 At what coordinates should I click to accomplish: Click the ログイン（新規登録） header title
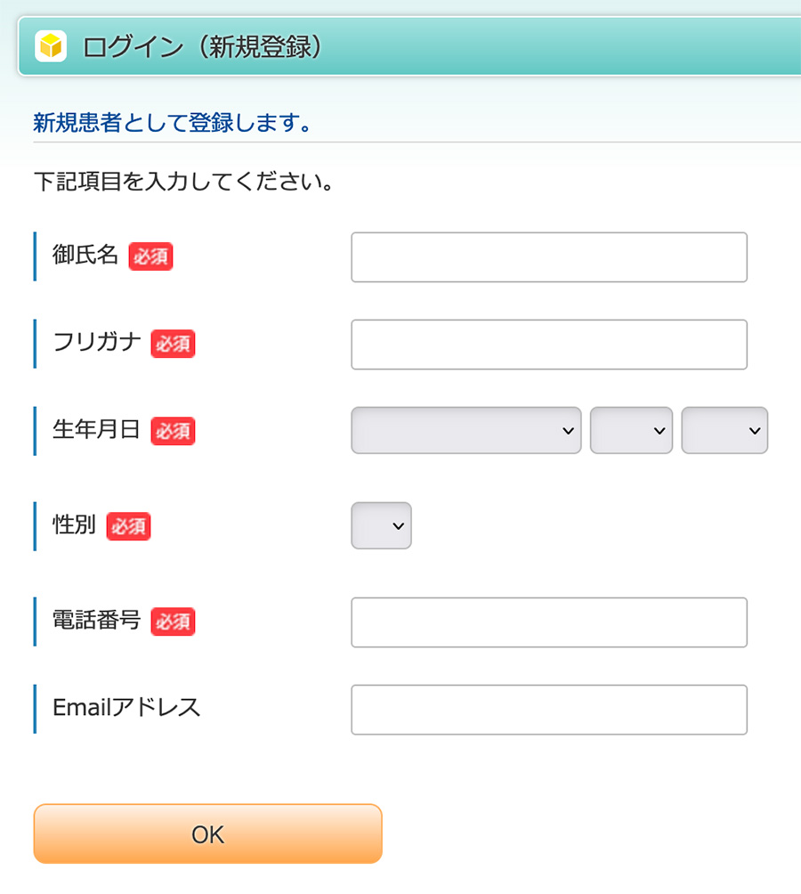203,47
